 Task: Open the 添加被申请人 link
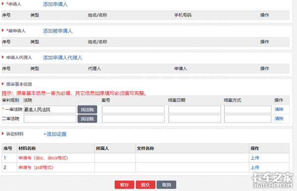pyautogui.click(x=57, y=31)
